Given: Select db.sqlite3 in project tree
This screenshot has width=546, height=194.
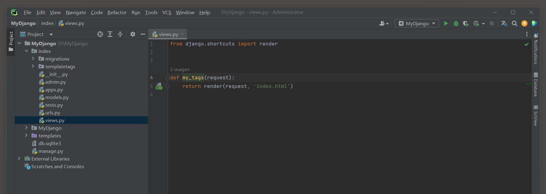Looking at the screenshot, I should click(x=47, y=143).
